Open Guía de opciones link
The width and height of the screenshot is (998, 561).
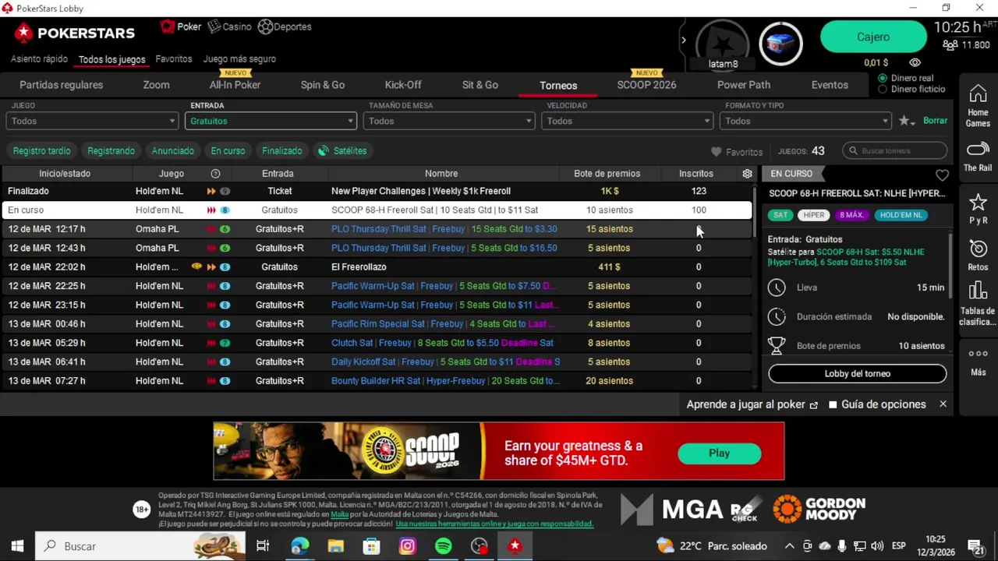pyautogui.click(x=877, y=404)
